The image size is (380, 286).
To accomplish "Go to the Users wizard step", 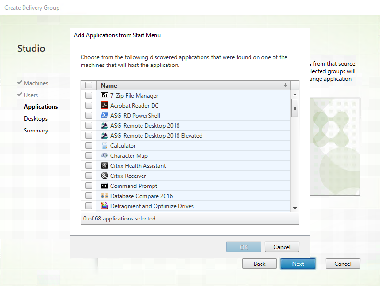I will click(x=31, y=95).
